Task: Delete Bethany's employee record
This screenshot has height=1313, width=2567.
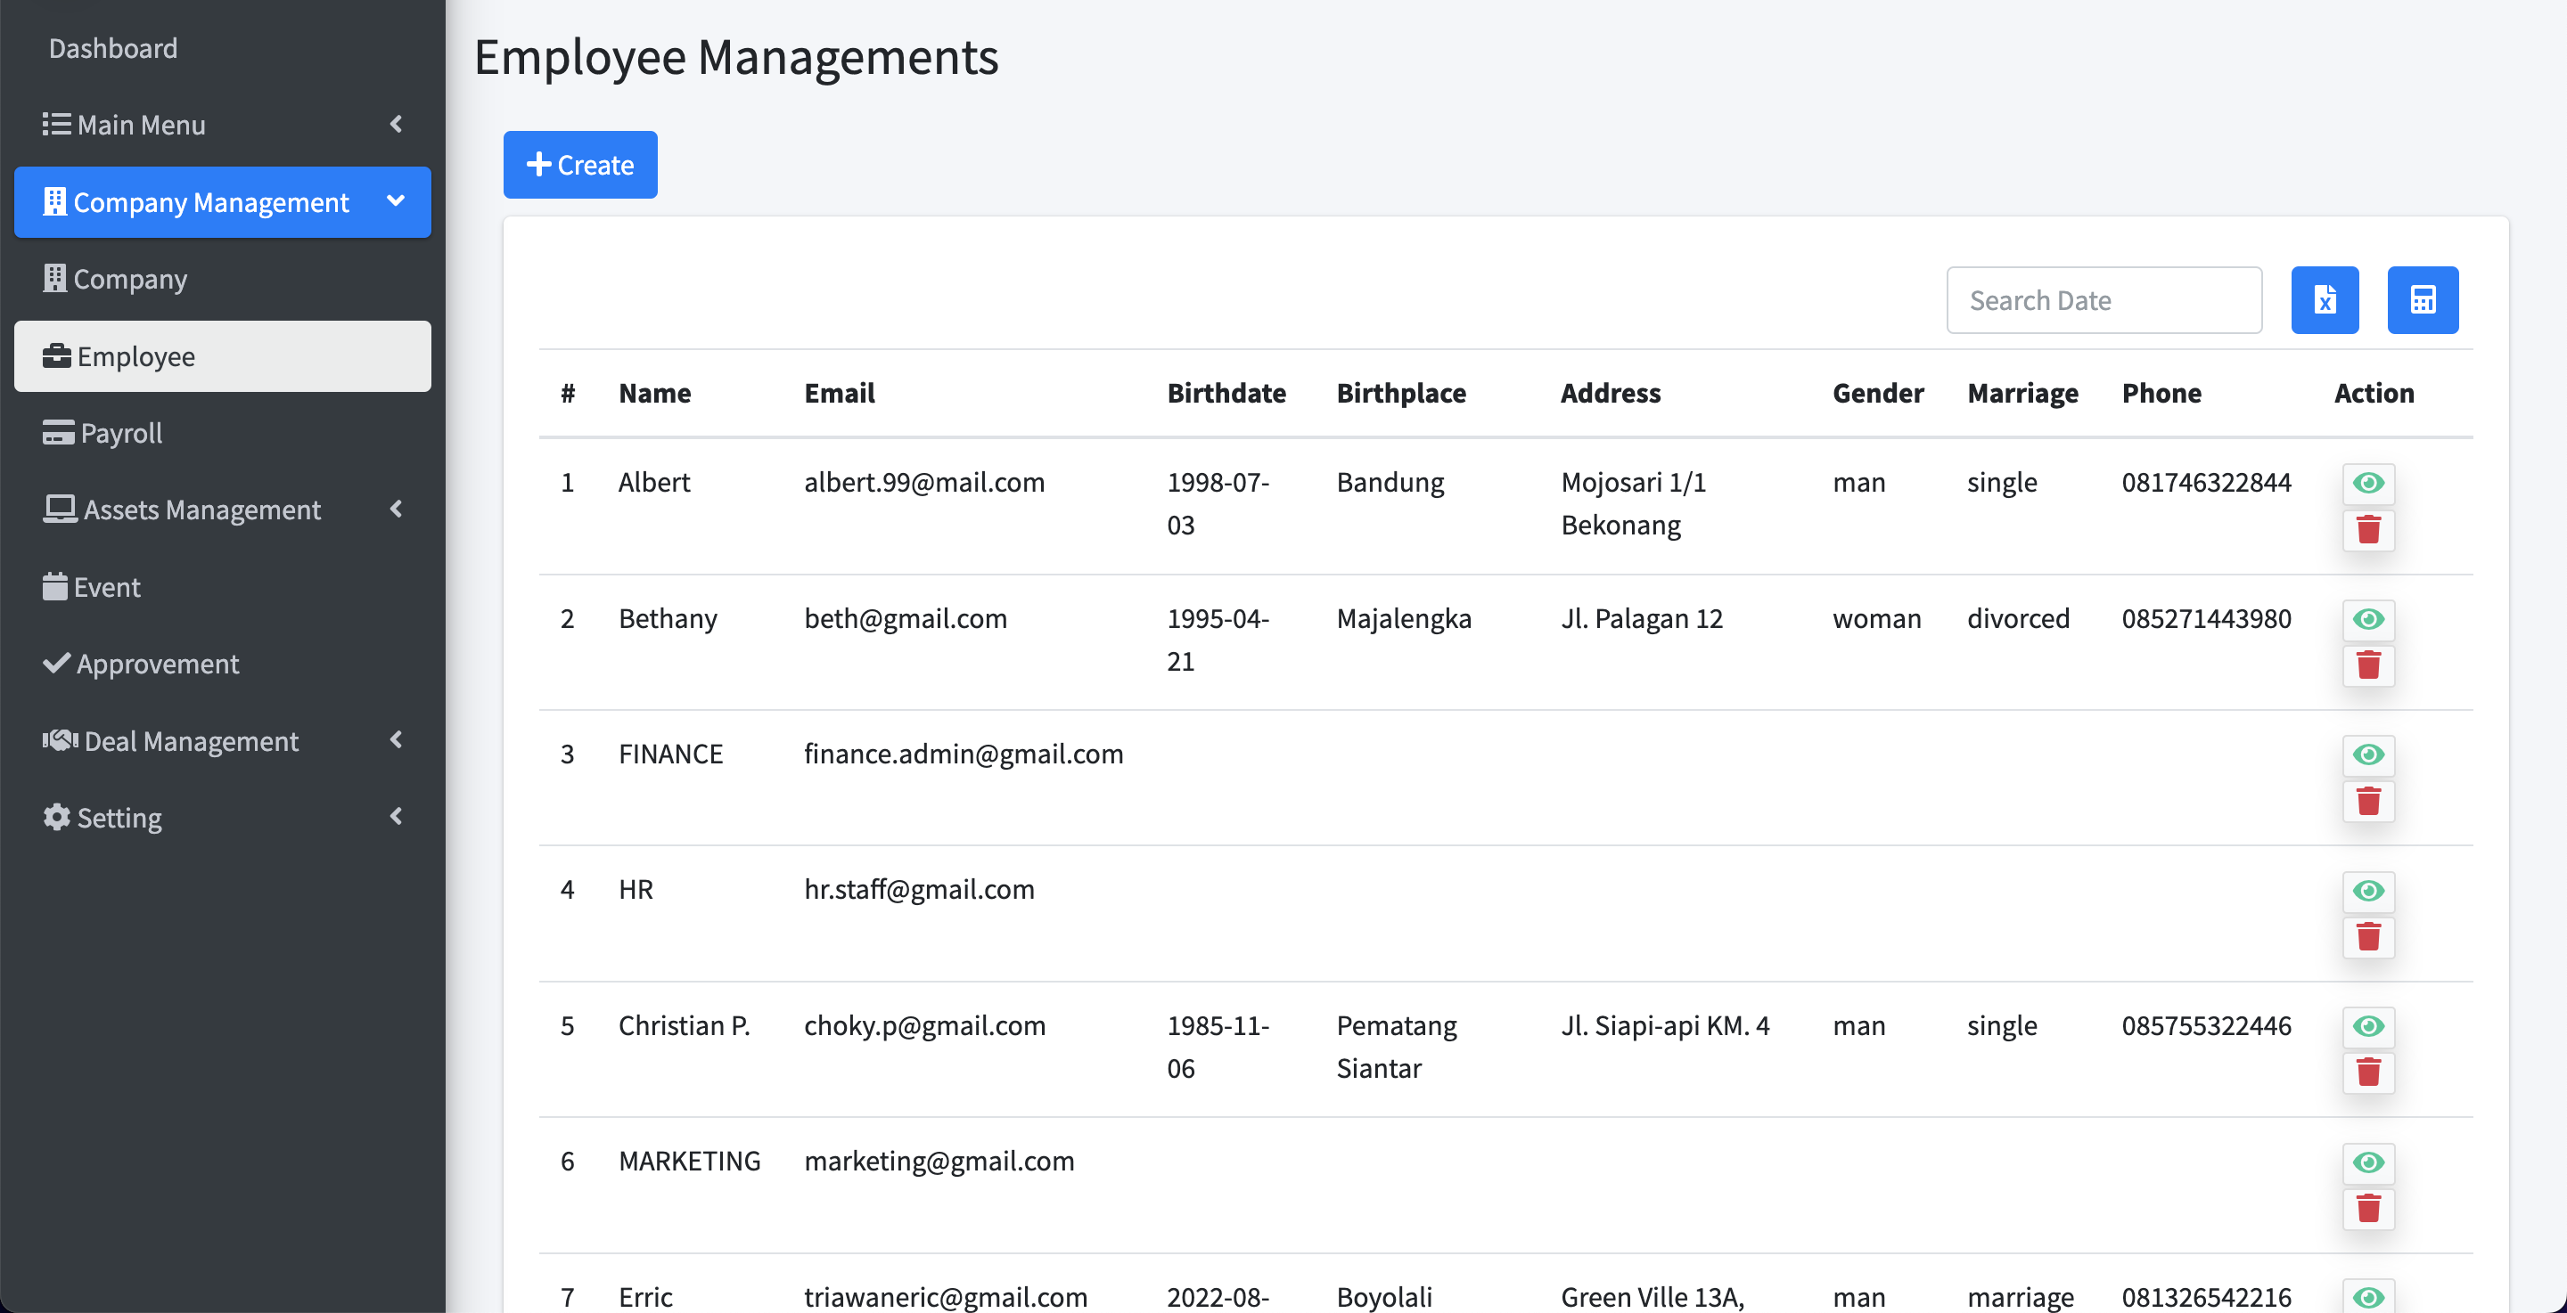Action: pos(2367,665)
